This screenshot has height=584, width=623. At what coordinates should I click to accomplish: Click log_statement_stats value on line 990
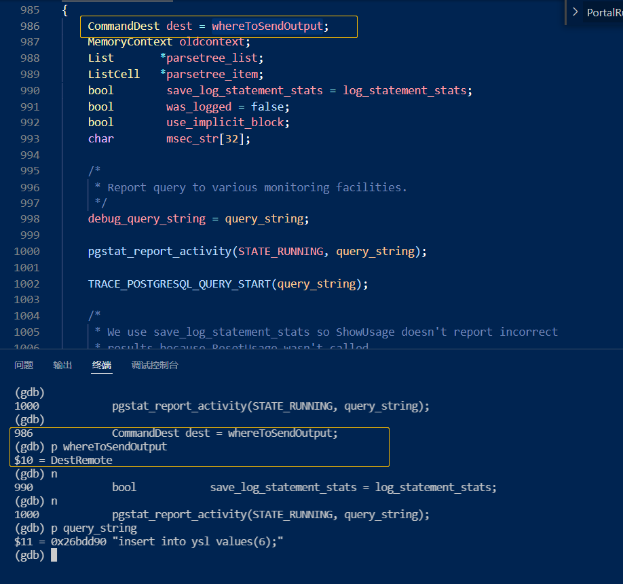(x=405, y=90)
